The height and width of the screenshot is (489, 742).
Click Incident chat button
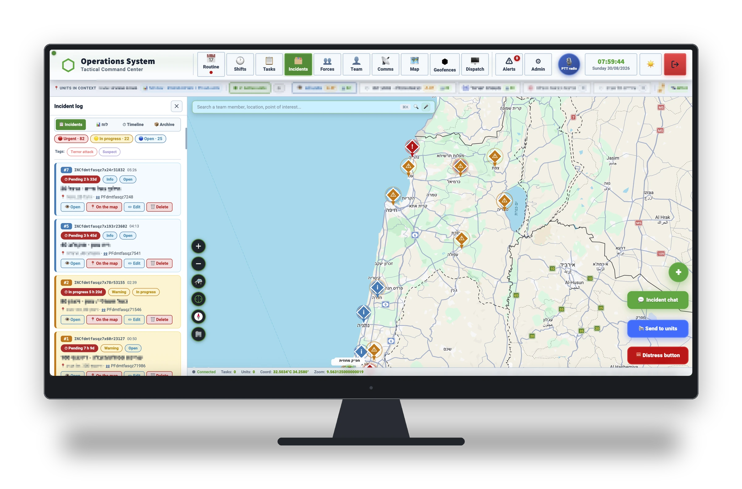tap(658, 300)
